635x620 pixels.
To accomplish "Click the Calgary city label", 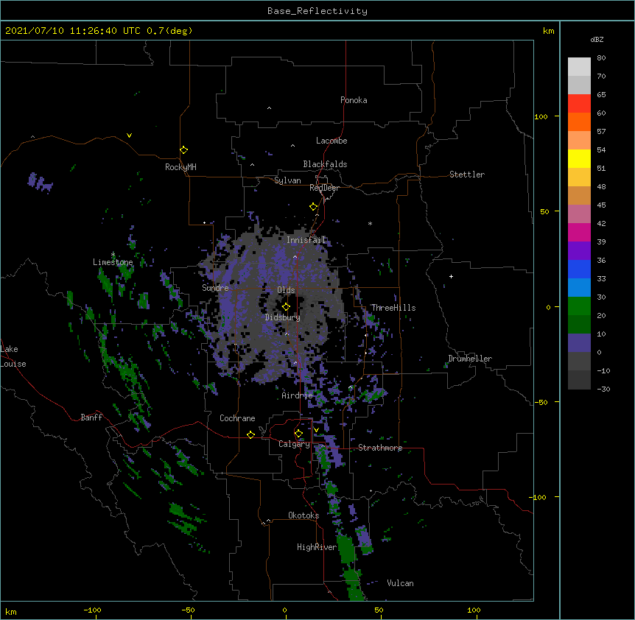I will (x=295, y=444).
